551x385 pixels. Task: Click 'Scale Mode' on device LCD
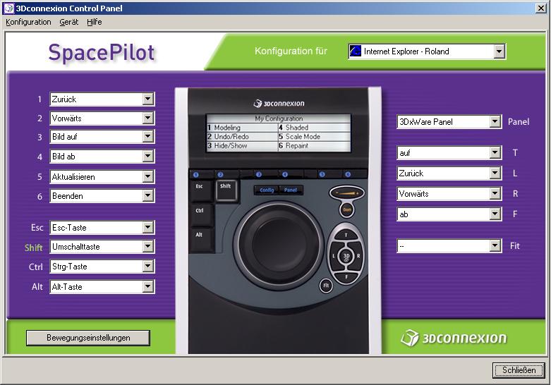303,137
